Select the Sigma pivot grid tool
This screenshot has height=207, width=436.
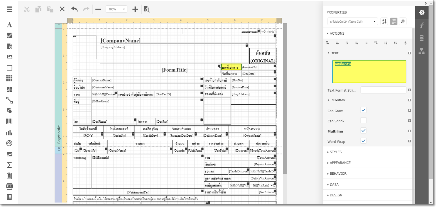(9, 165)
